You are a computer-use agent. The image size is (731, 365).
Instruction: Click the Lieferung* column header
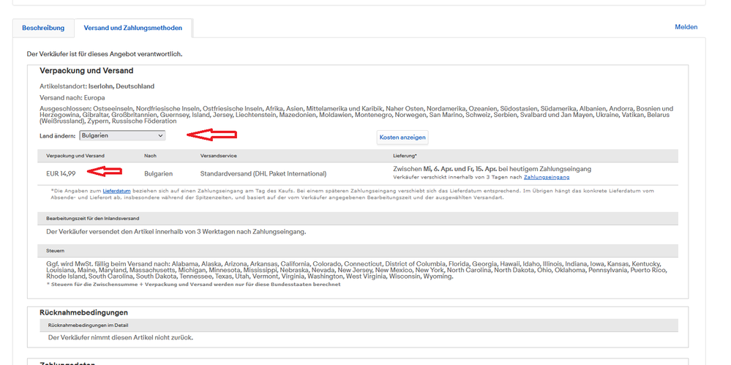click(405, 156)
